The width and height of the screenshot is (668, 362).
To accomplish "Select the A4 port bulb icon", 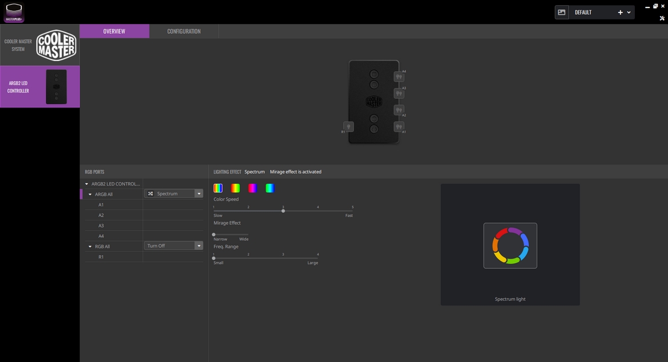I will click(x=399, y=77).
